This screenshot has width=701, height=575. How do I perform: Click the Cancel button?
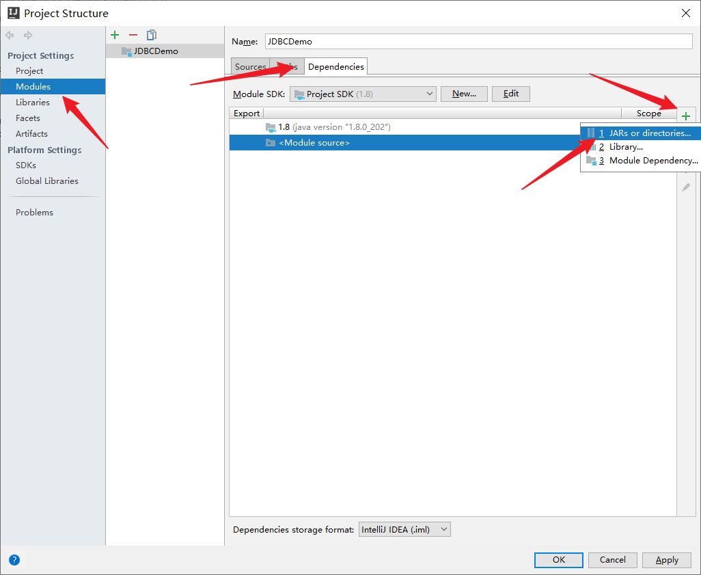tap(612, 560)
